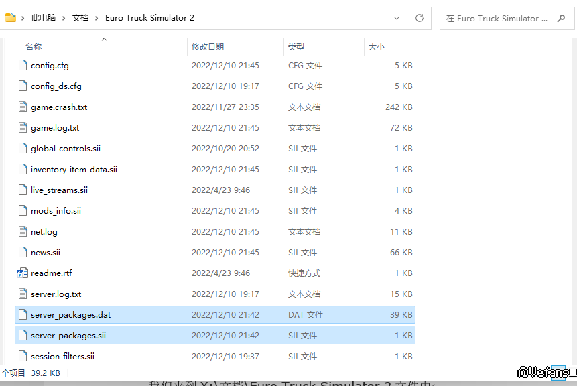The height and width of the screenshot is (386, 577).
Task: Click the folder icon in address bar
Action: point(11,18)
